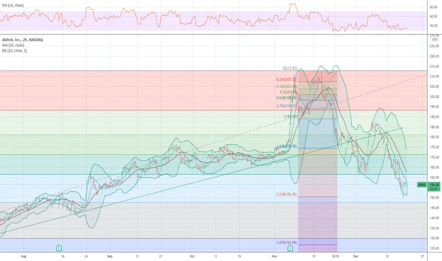Click the 18:30 label on time axis
Image resolution: width=442 pixels, height=261 pixels.
point(335,256)
